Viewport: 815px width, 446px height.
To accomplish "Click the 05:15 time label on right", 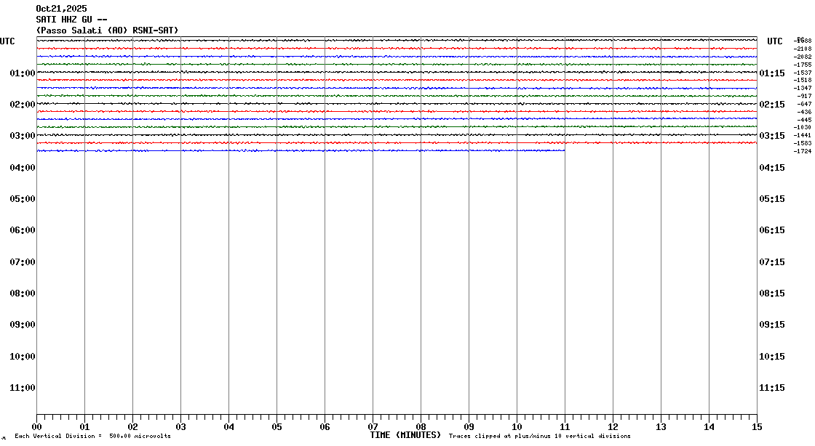I will [x=772, y=199].
